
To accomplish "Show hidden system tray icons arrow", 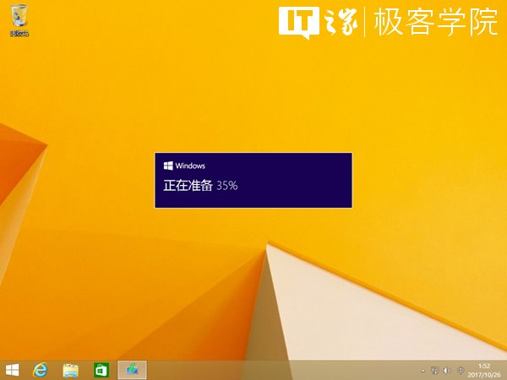I will [x=422, y=371].
